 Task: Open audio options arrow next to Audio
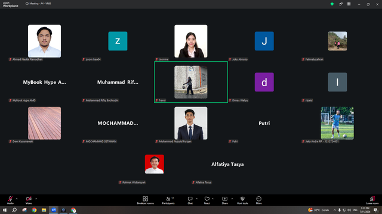[17, 199]
